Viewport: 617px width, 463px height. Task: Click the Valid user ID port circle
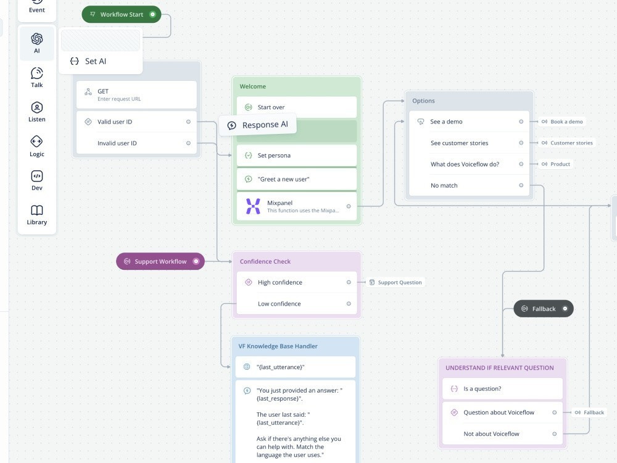tap(188, 122)
